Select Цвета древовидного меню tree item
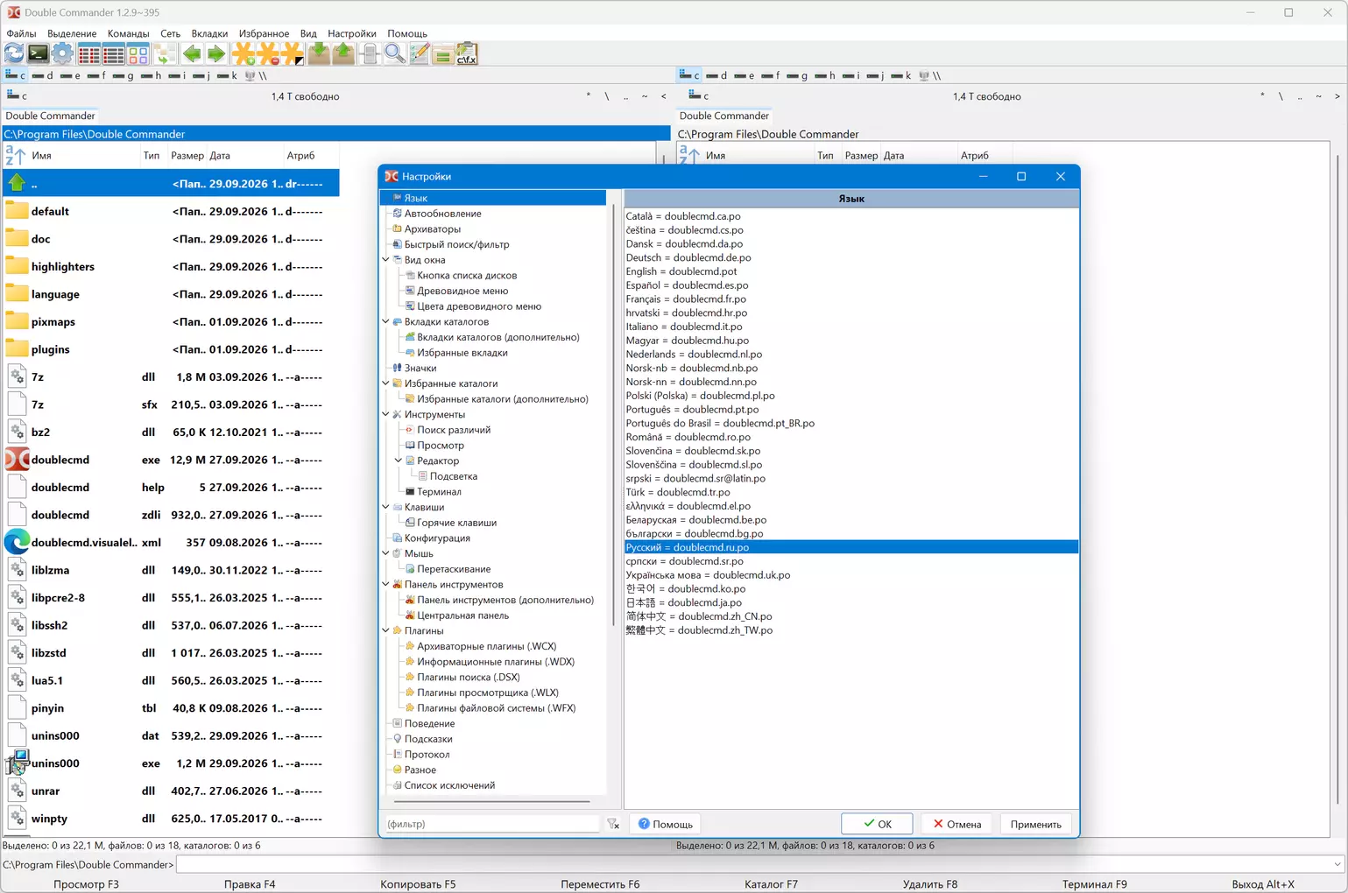 pos(479,306)
